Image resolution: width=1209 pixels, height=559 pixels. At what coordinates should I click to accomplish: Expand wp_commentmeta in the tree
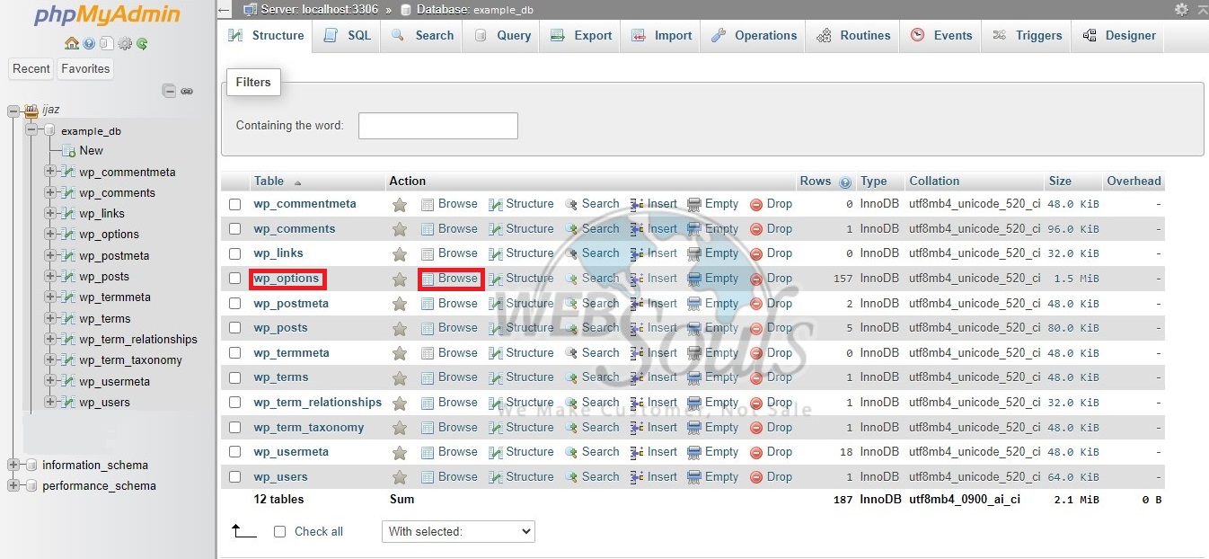pos(49,172)
